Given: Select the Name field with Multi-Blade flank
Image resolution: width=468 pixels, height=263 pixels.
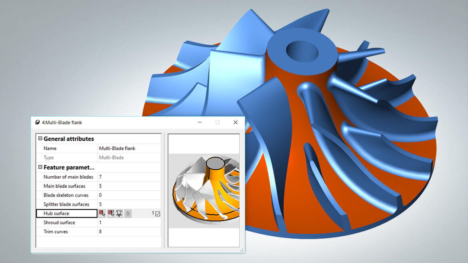Looking at the screenshot, I should (129, 148).
